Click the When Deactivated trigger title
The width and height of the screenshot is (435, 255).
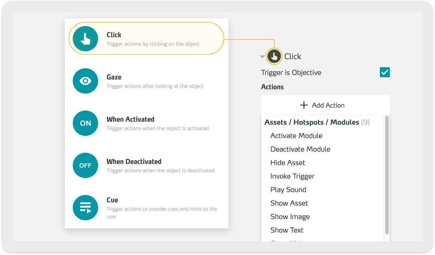click(x=134, y=162)
